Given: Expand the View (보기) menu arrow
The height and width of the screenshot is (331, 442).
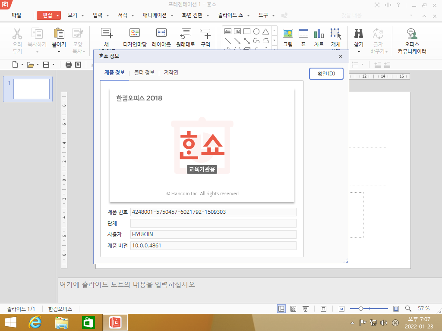Looking at the screenshot, I should point(82,16).
